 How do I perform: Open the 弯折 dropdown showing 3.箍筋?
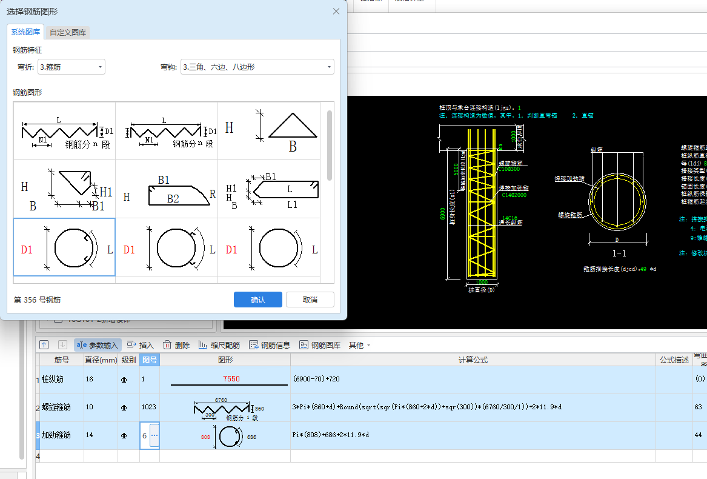(x=71, y=67)
